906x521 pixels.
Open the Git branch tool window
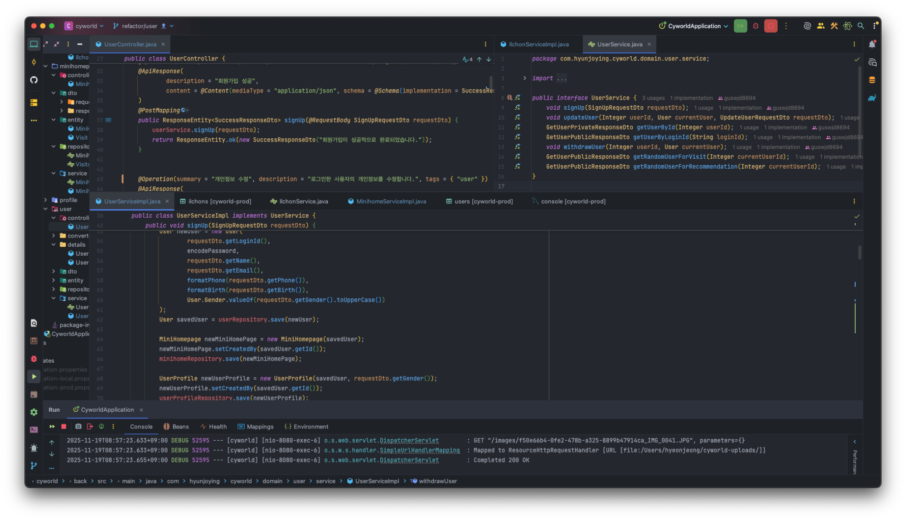[x=34, y=466]
